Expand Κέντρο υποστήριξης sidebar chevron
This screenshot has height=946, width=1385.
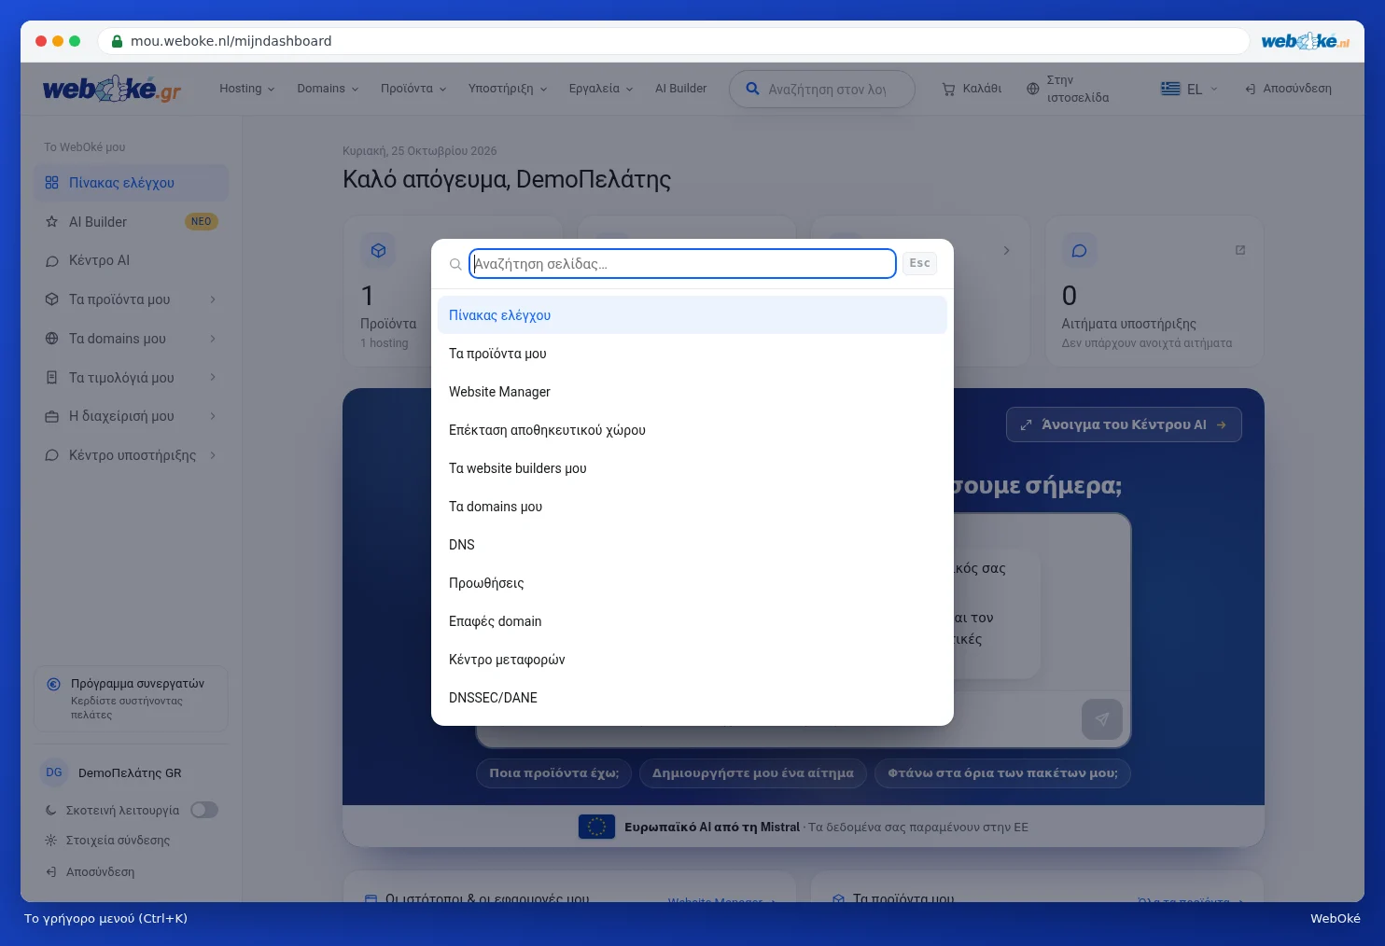pyautogui.click(x=213, y=455)
